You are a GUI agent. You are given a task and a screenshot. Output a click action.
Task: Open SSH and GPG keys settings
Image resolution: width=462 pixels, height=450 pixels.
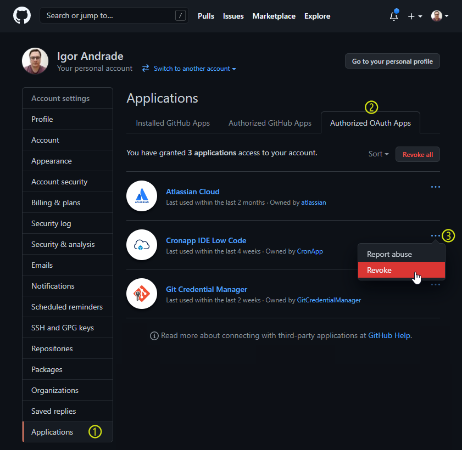tap(68, 328)
